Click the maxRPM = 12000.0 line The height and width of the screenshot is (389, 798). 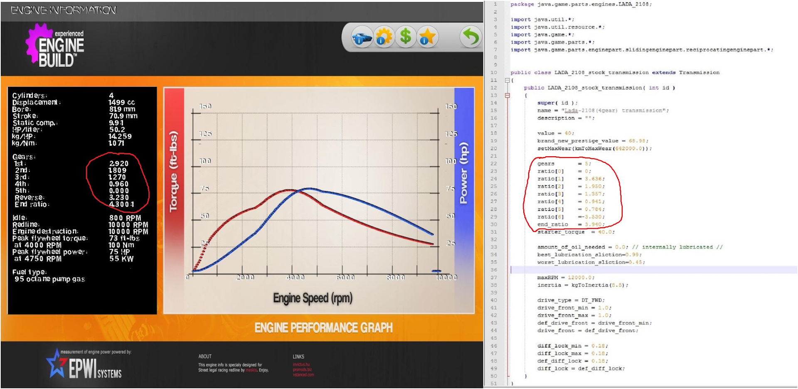[x=566, y=277]
